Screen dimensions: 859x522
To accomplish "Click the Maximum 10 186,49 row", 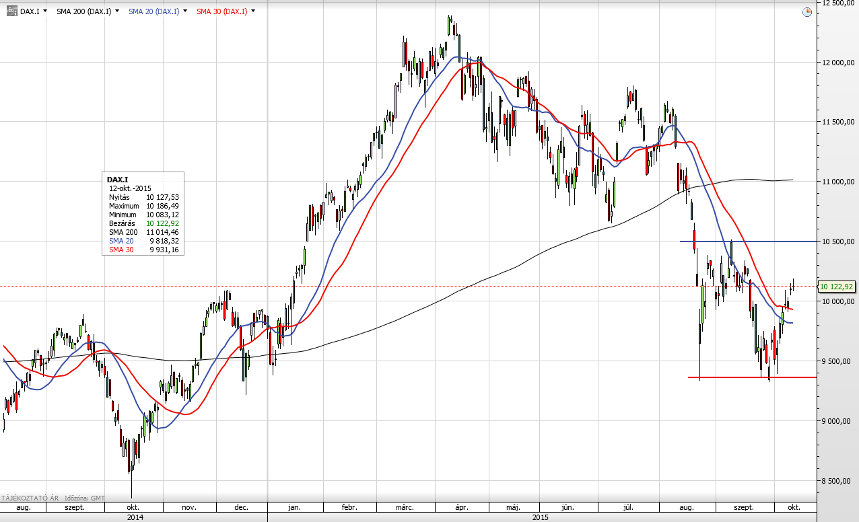I will click(143, 206).
